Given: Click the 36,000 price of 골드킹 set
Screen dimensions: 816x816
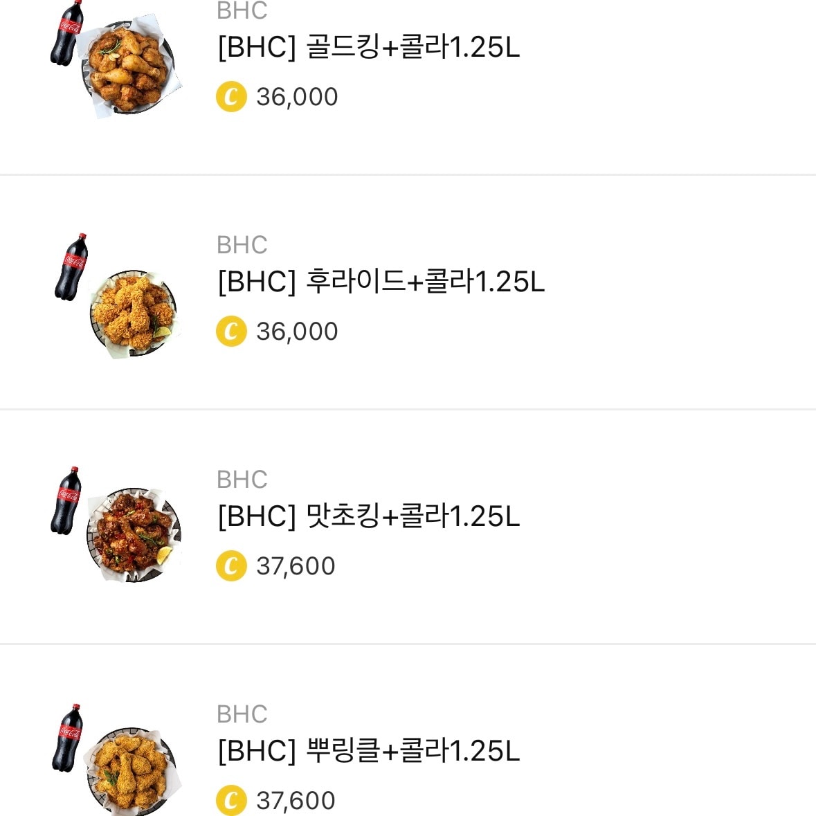Looking at the screenshot, I should (296, 97).
